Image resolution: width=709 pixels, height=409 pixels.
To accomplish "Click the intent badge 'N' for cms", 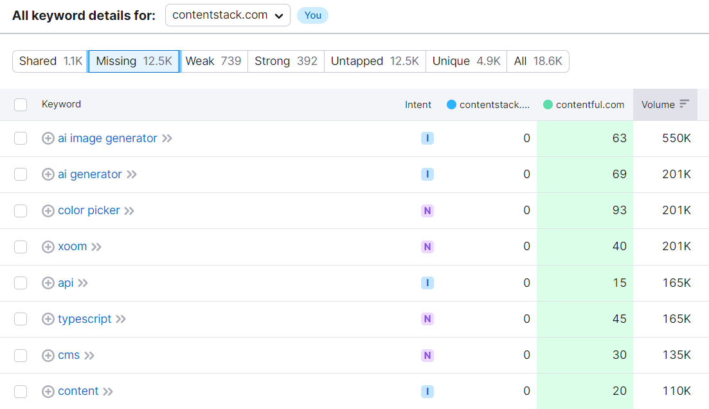I will coord(427,355).
